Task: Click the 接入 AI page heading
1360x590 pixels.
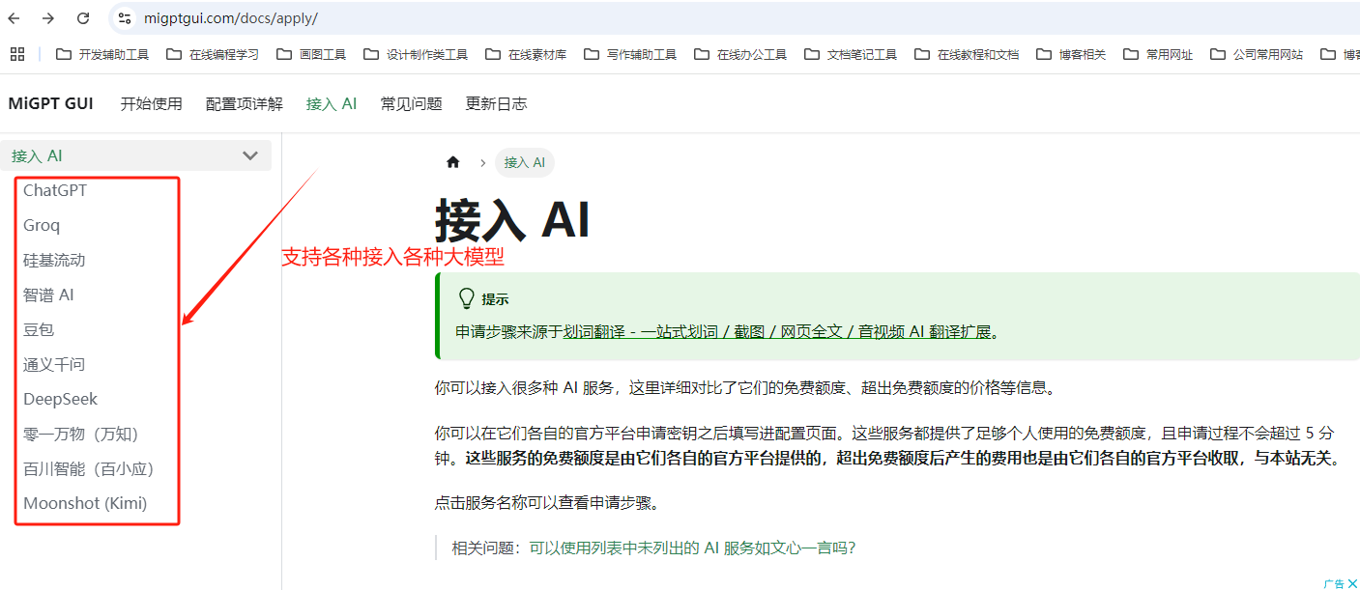Action: 512,220
